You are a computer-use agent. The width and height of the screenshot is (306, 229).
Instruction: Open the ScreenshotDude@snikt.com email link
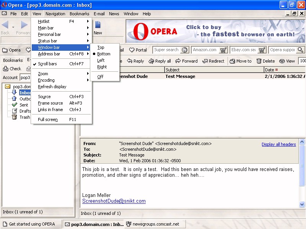[114, 201]
